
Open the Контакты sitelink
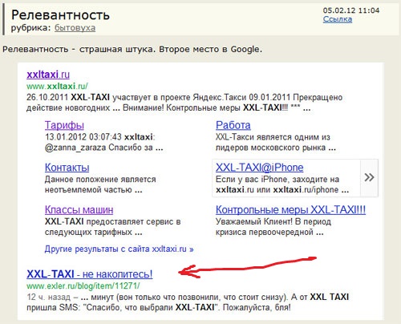click(67, 168)
